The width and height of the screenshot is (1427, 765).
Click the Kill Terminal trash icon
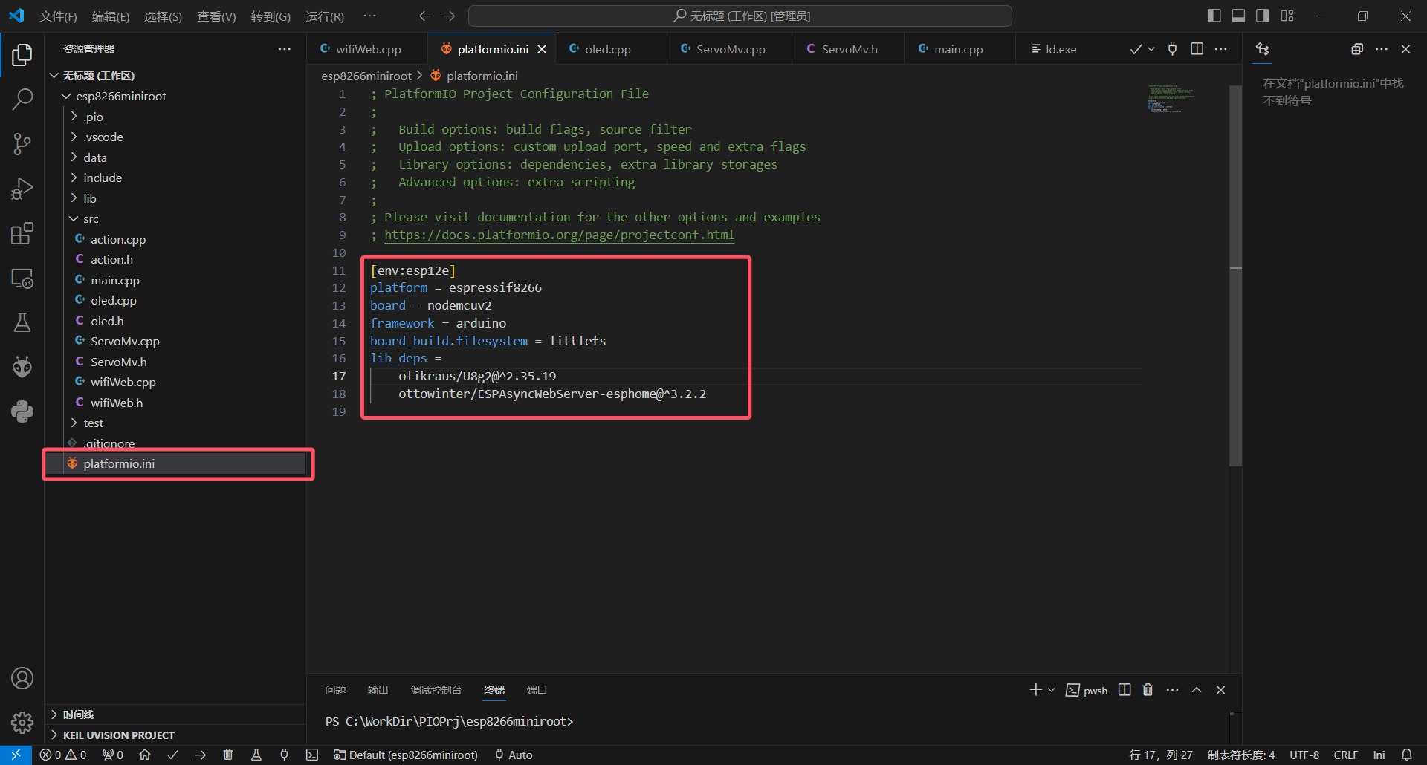point(1148,690)
